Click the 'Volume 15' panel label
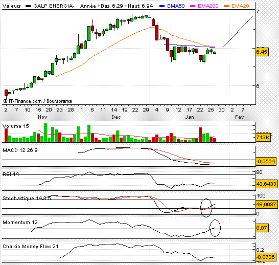 (16, 126)
